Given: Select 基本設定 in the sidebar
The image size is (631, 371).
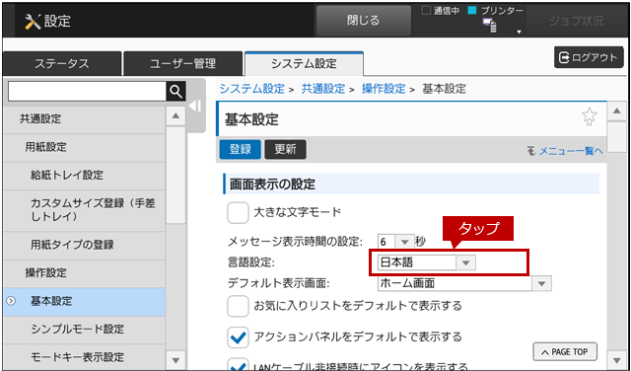Looking at the screenshot, I should click(x=84, y=301).
